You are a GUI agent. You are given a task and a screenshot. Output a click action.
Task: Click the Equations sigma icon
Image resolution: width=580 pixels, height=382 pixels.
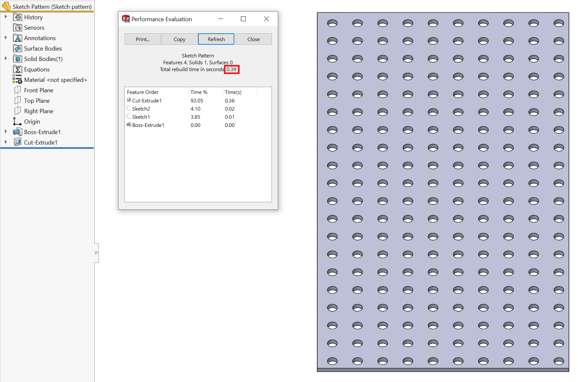(18, 69)
